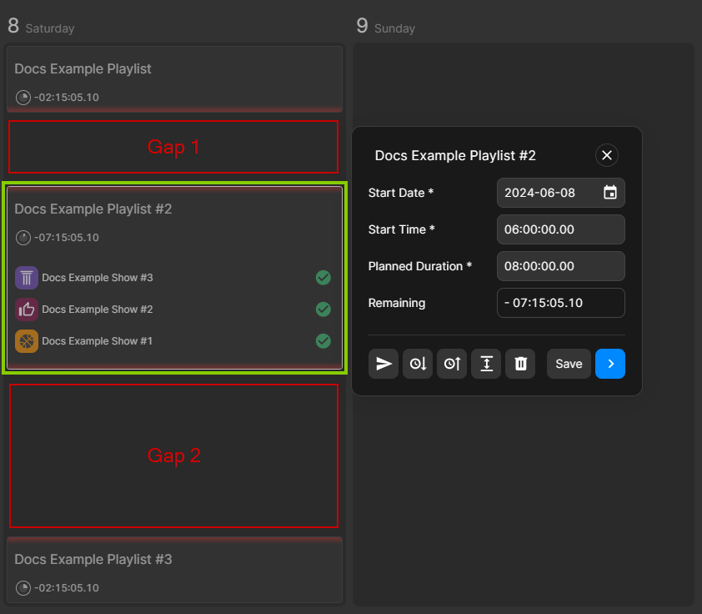Click the vertical expand height icon button
The image size is (702, 614).
point(486,364)
